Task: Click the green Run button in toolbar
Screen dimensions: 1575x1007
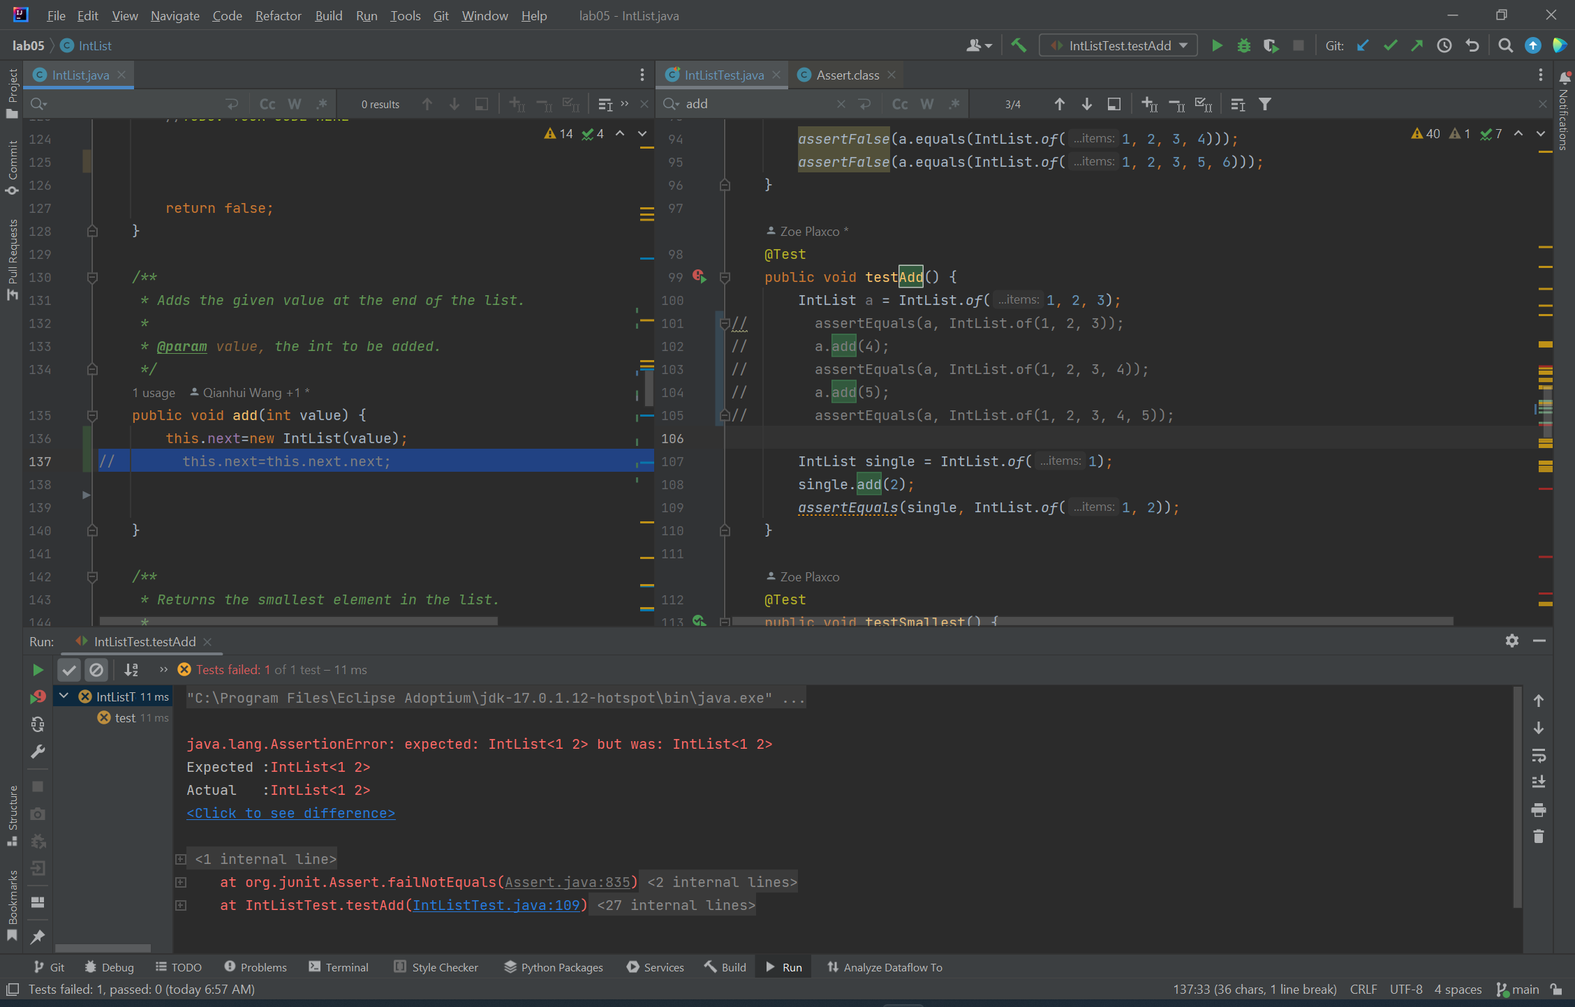Action: tap(1217, 46)
